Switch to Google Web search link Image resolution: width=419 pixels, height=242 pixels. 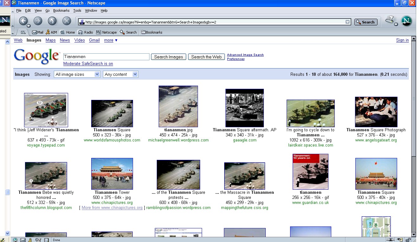click(x=18, y=40)
